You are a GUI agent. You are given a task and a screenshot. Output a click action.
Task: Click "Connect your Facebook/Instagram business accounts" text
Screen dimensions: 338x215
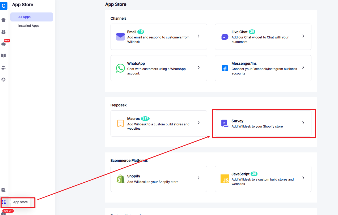coord(264,71)
